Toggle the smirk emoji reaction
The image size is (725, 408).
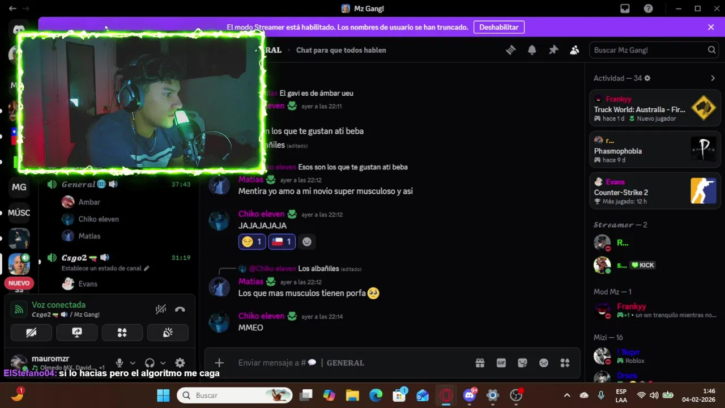[251, 241]
